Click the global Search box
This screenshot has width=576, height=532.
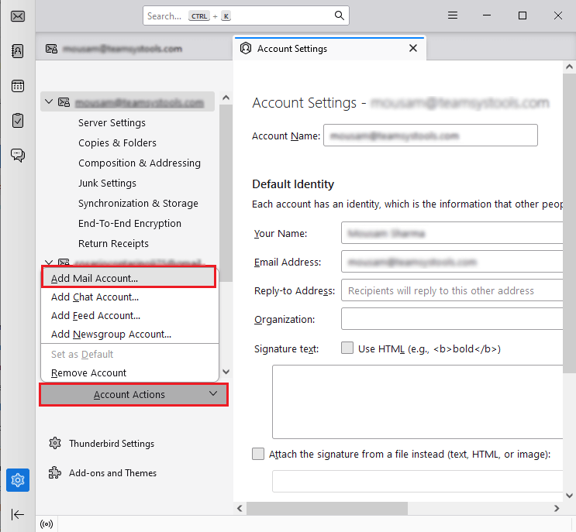246,15
